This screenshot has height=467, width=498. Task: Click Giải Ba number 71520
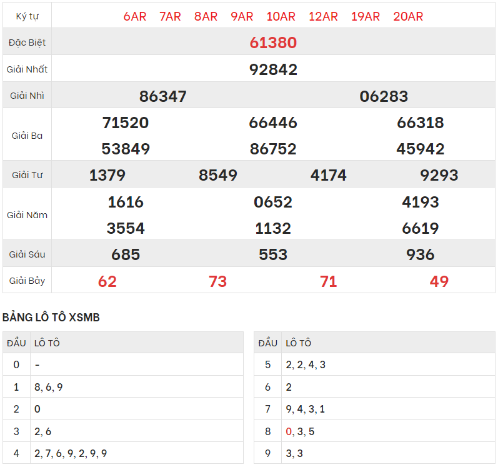(x=126, y=123)
